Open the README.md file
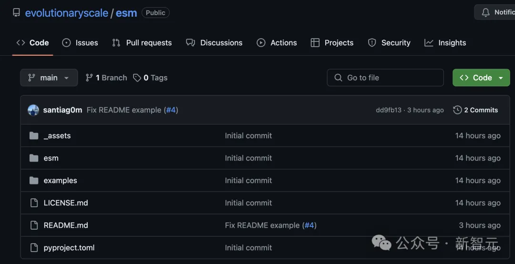This screenshot has height=264, width=515. [x=66, y=225]
